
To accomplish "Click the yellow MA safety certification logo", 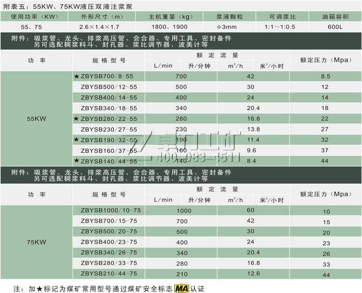I will 182,287.
